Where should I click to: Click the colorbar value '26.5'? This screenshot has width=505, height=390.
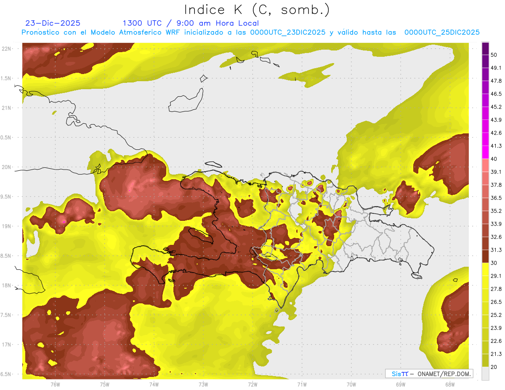(x=496, y=302)
